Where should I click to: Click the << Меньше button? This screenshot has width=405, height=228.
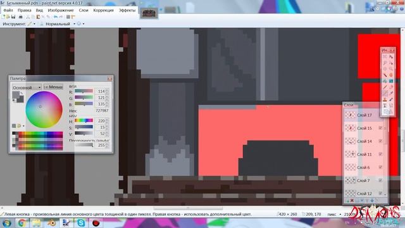pos(53,87)
